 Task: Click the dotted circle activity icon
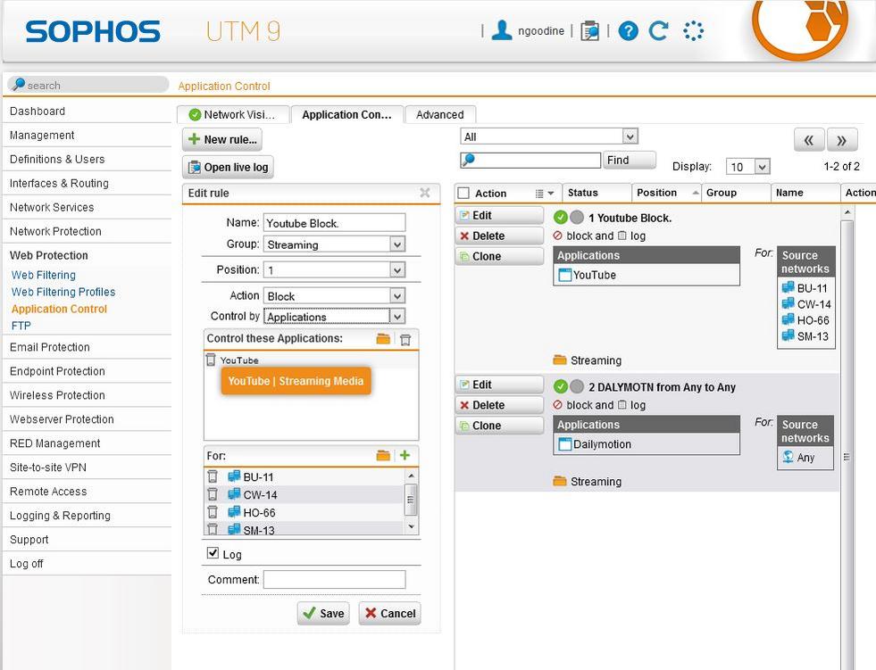[x=693, y=30]
